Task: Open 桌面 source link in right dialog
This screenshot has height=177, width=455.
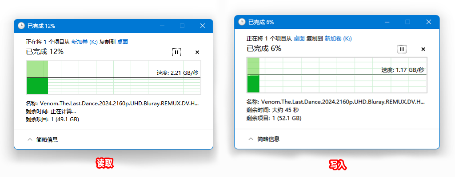Action: point(299,38)
